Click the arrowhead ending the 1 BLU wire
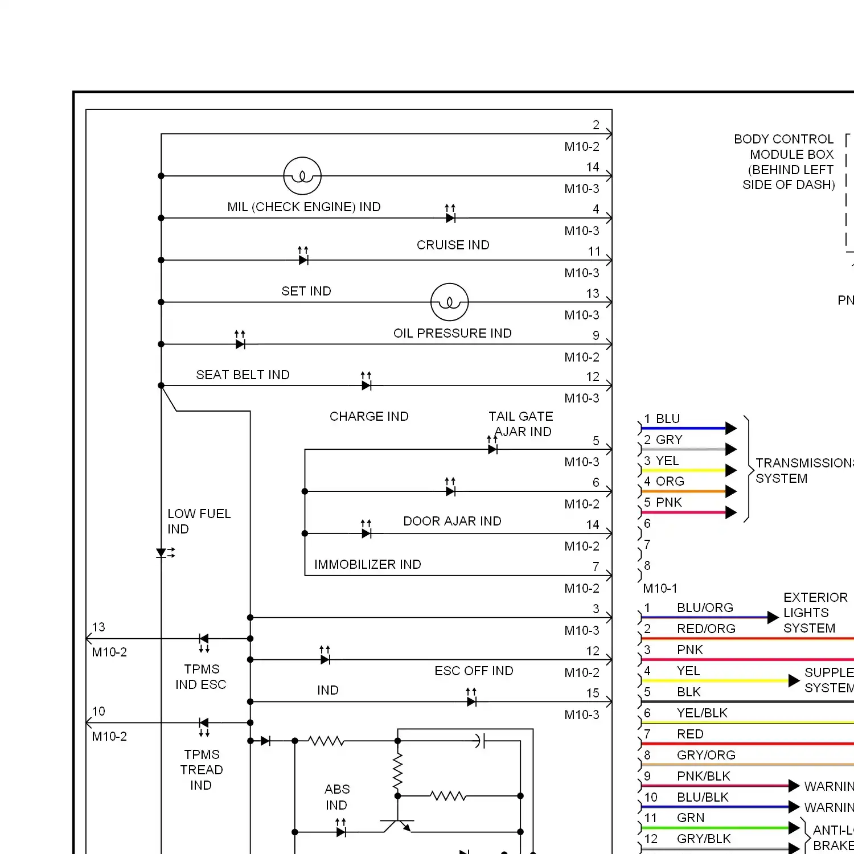This screenshot has width=854, height=854. click(732, 428)
